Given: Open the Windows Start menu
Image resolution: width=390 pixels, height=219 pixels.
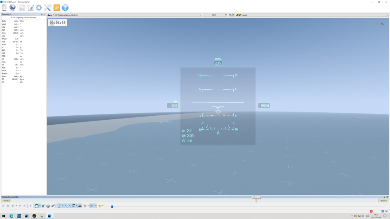Looking at the screenshot, I should click(x=4, y=216).
